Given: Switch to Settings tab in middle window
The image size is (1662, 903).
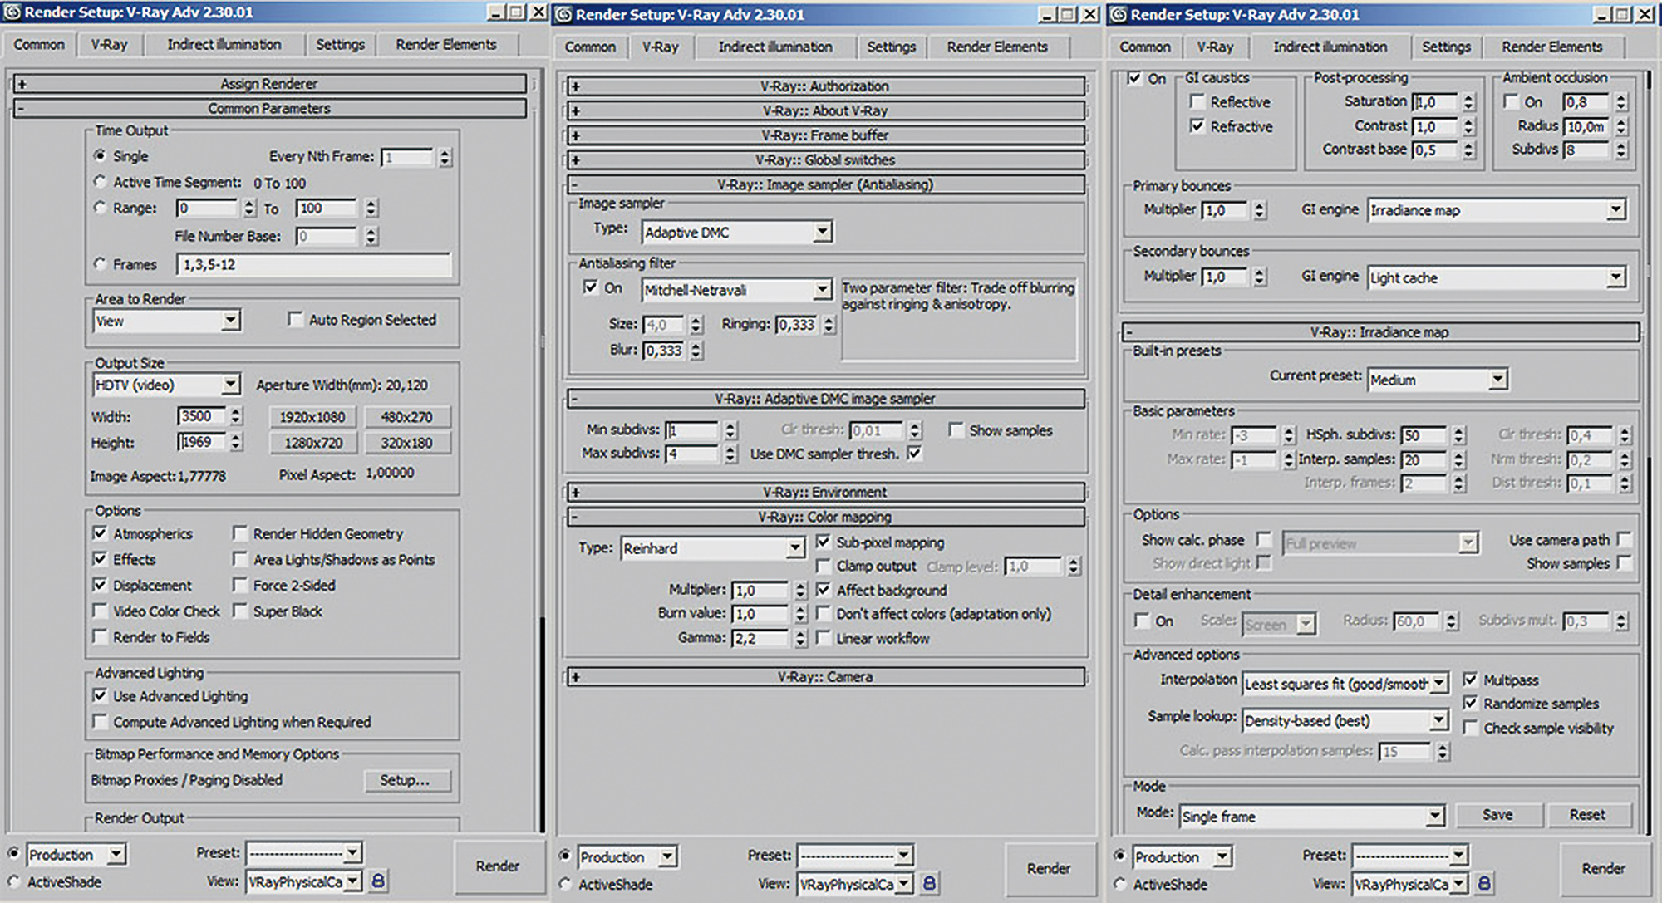Looking at the screenshot, I should click(x=891, y=47).
